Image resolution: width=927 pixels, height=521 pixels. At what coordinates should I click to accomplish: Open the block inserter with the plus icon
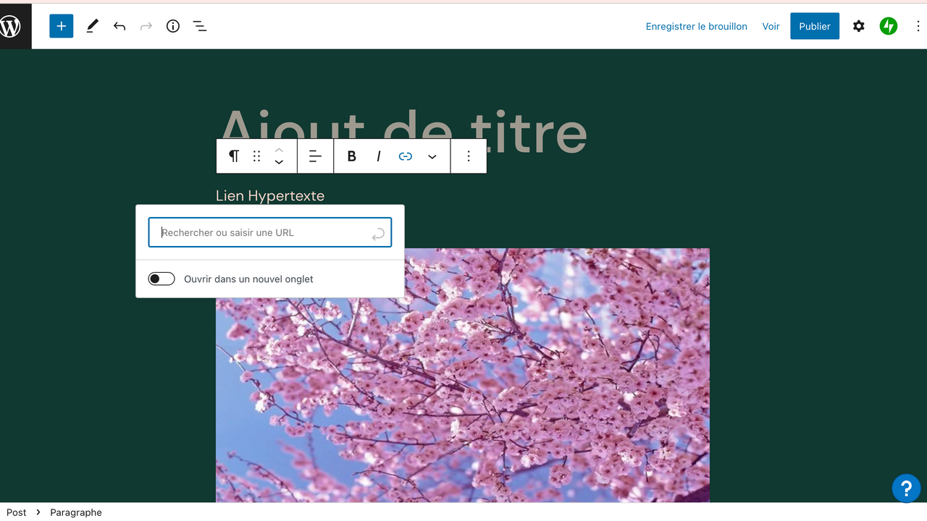point(61,26)
